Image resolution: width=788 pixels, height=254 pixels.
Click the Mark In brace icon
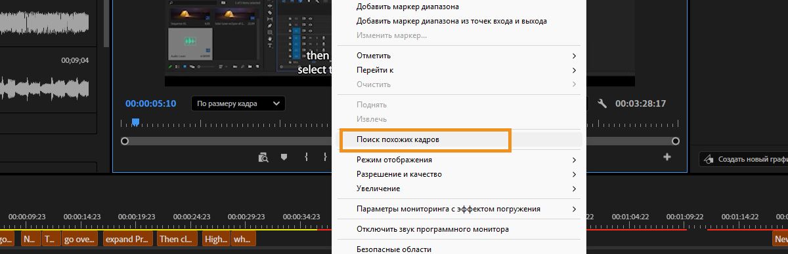(x=306, y=157)
